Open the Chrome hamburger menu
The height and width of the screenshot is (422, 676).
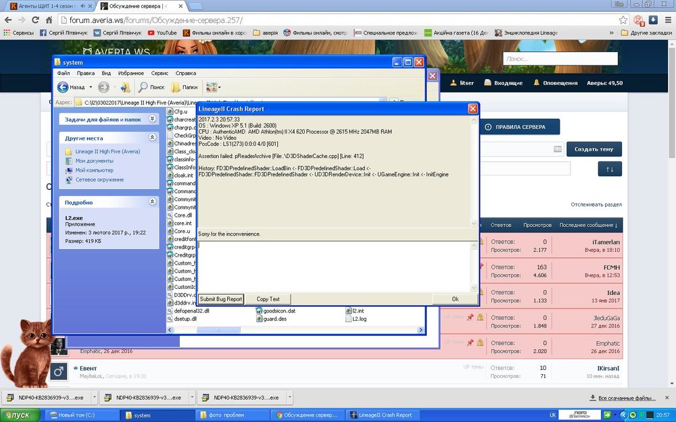pos(667,20)
